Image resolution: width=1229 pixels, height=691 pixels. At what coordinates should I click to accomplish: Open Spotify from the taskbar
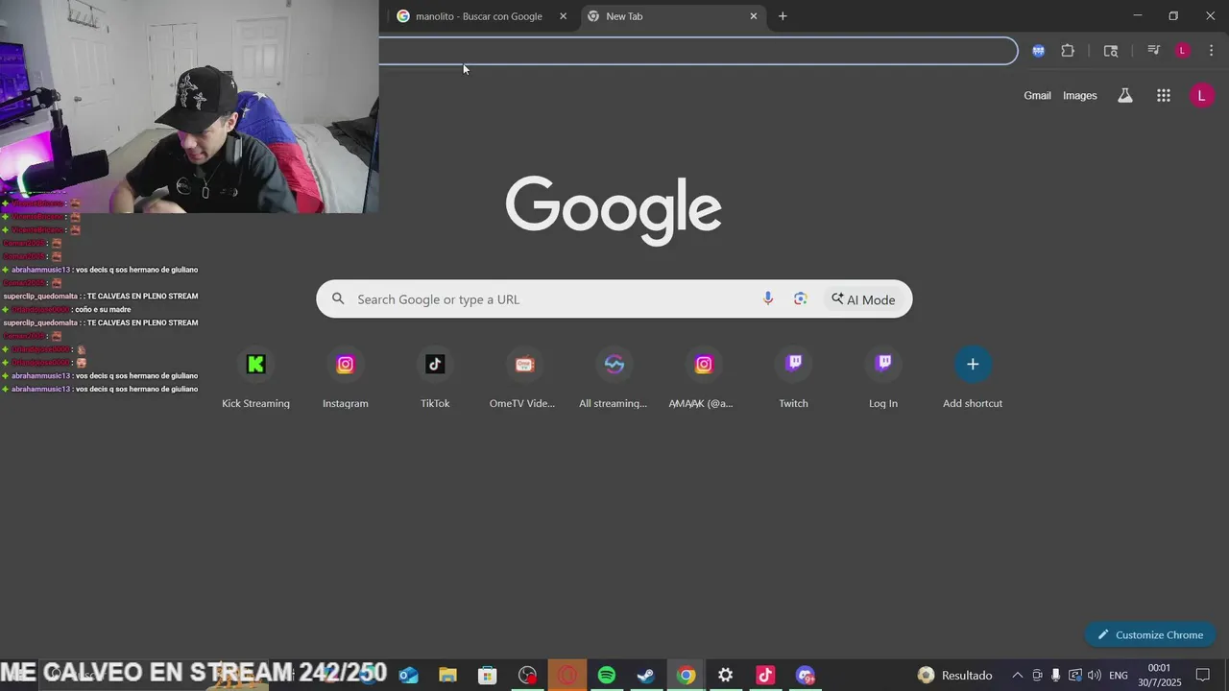pyautogui.click(x=607, y=676)
